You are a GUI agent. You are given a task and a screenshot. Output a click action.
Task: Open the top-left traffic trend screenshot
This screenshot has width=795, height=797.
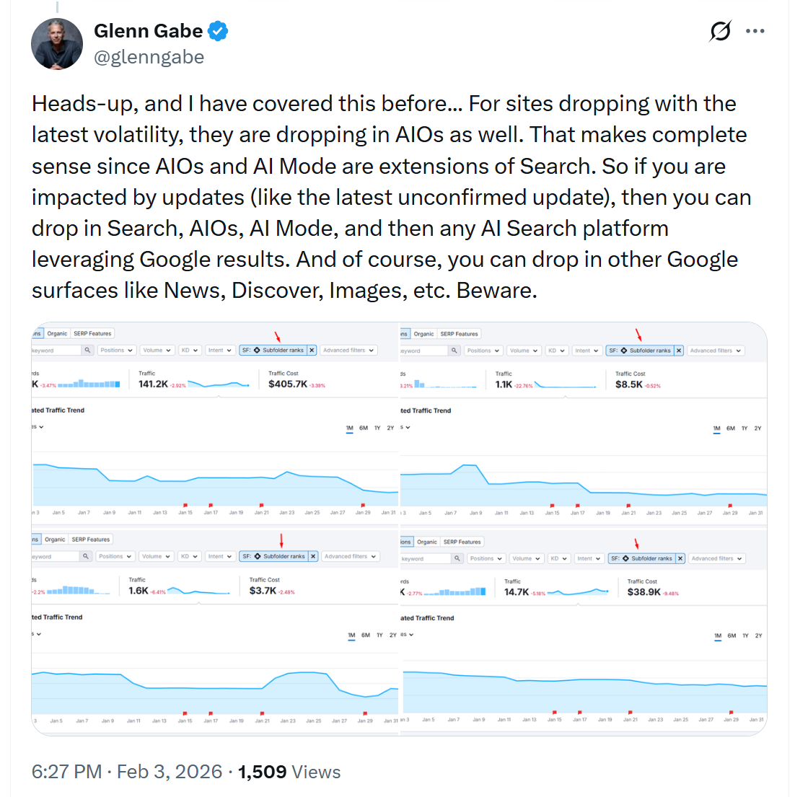click(215, 447)
